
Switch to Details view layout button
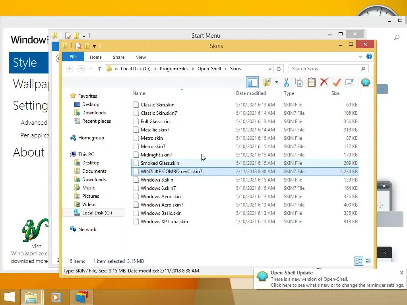(x=359, y=261)
